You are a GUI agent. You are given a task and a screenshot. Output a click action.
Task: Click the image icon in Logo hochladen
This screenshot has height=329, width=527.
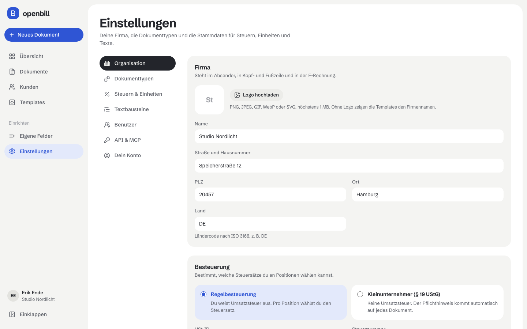pos(237,95)
